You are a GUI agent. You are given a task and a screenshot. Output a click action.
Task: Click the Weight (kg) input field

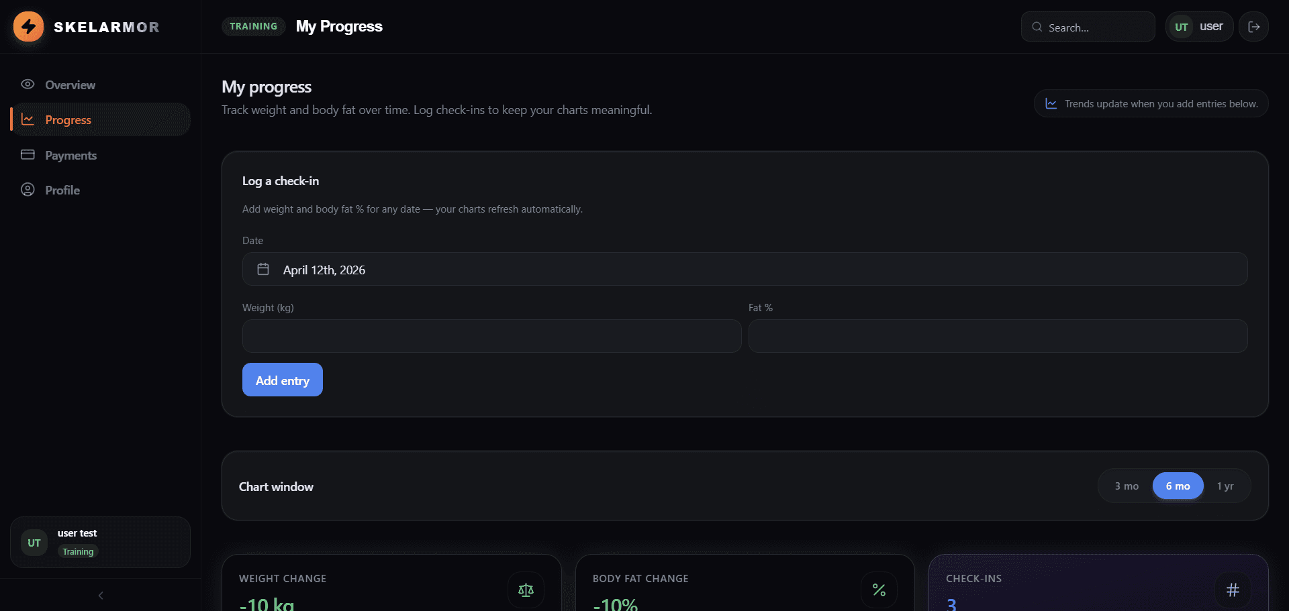tap(491, 336)
